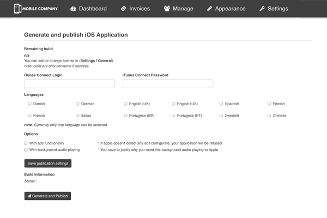This screenshot has width=327, height=218.
Task: Tick the Spainish language checkbox
Action: pos(221,104)
